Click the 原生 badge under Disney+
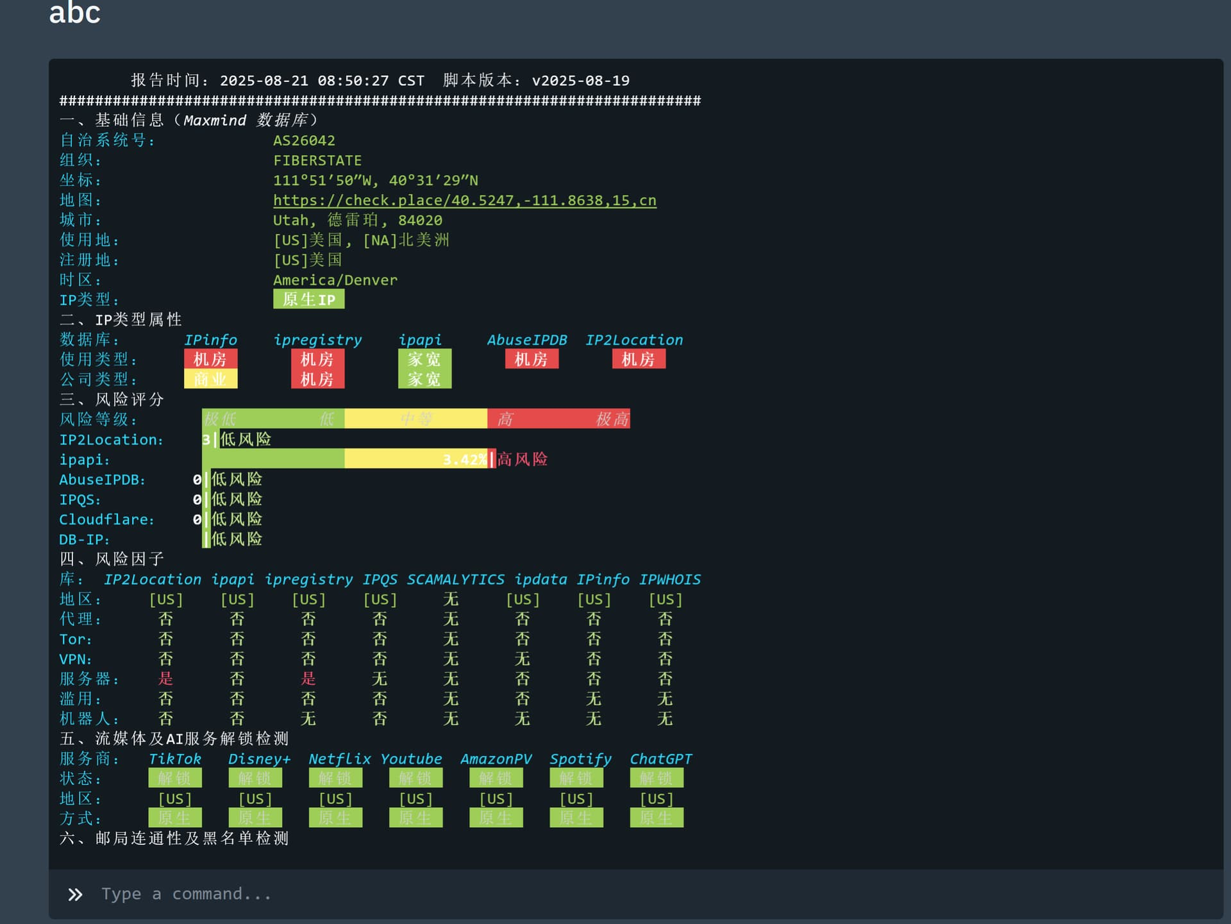Viewport: 1231px width, 924px height. tap(255, 818)
